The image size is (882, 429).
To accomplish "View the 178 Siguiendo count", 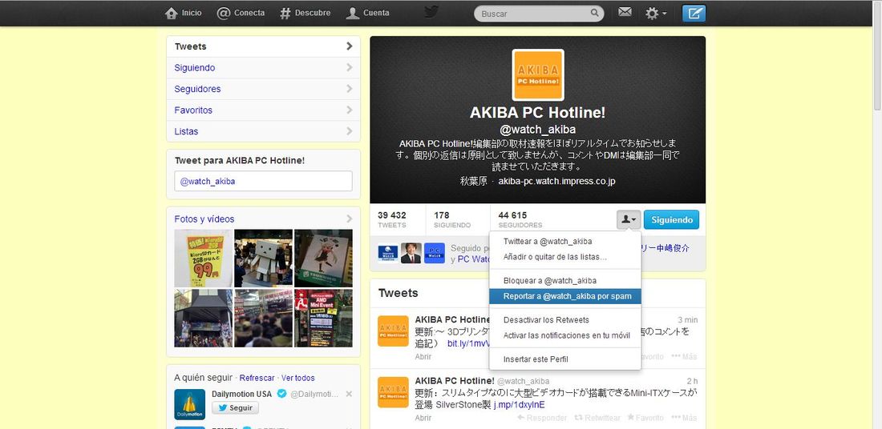I will (452, 219).
